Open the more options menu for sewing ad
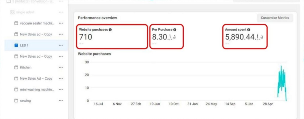The width and height of the screenshot is (304, 119). 61,100
